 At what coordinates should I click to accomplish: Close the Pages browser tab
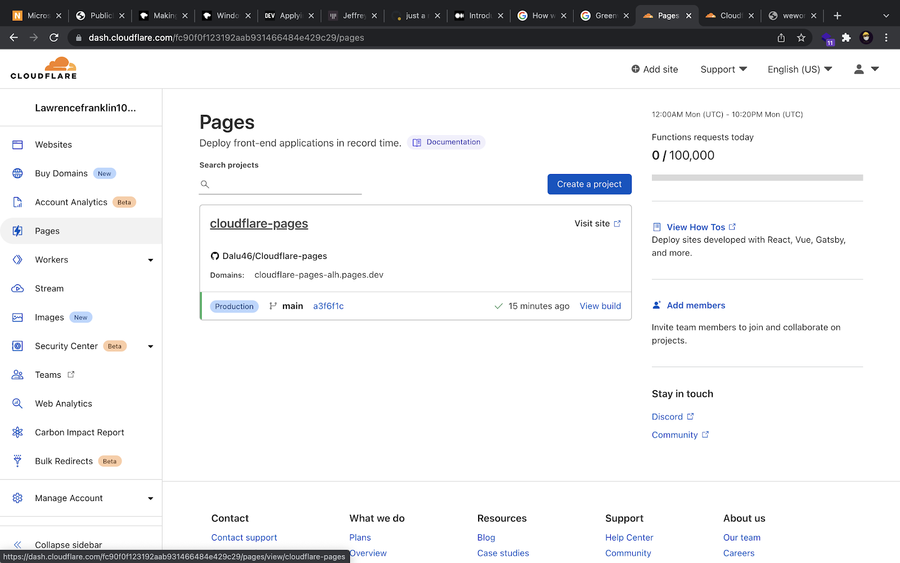(x=688, y=16)
